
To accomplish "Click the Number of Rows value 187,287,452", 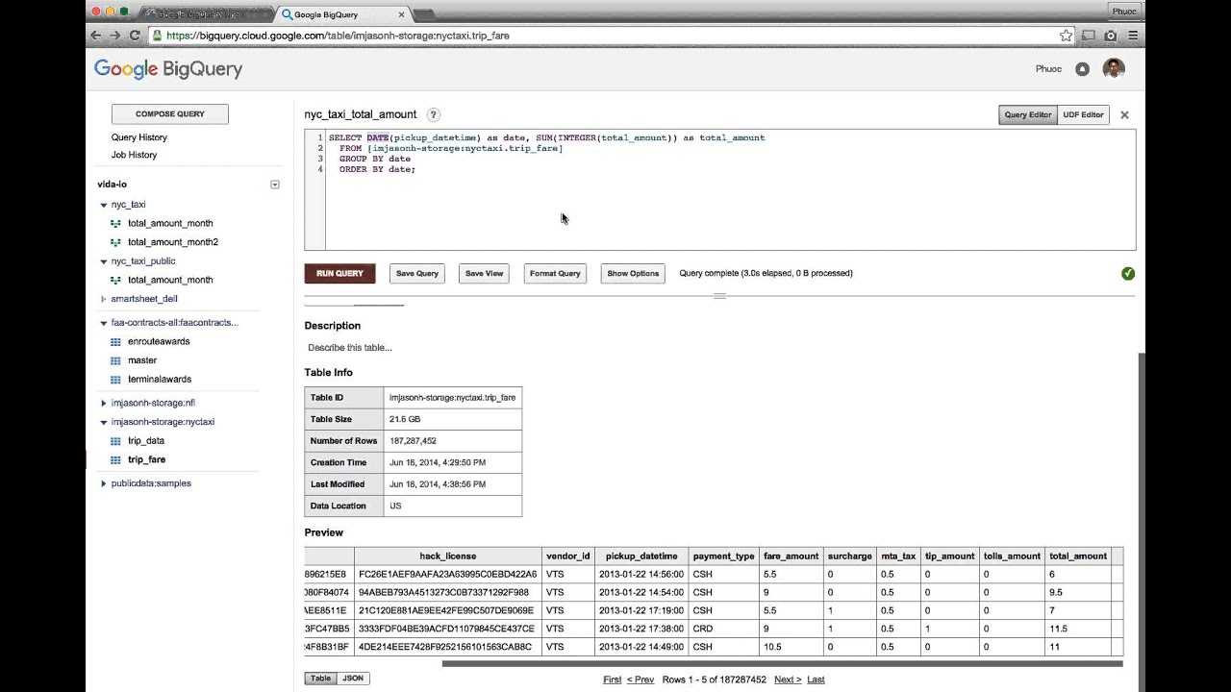I will 413,441.
